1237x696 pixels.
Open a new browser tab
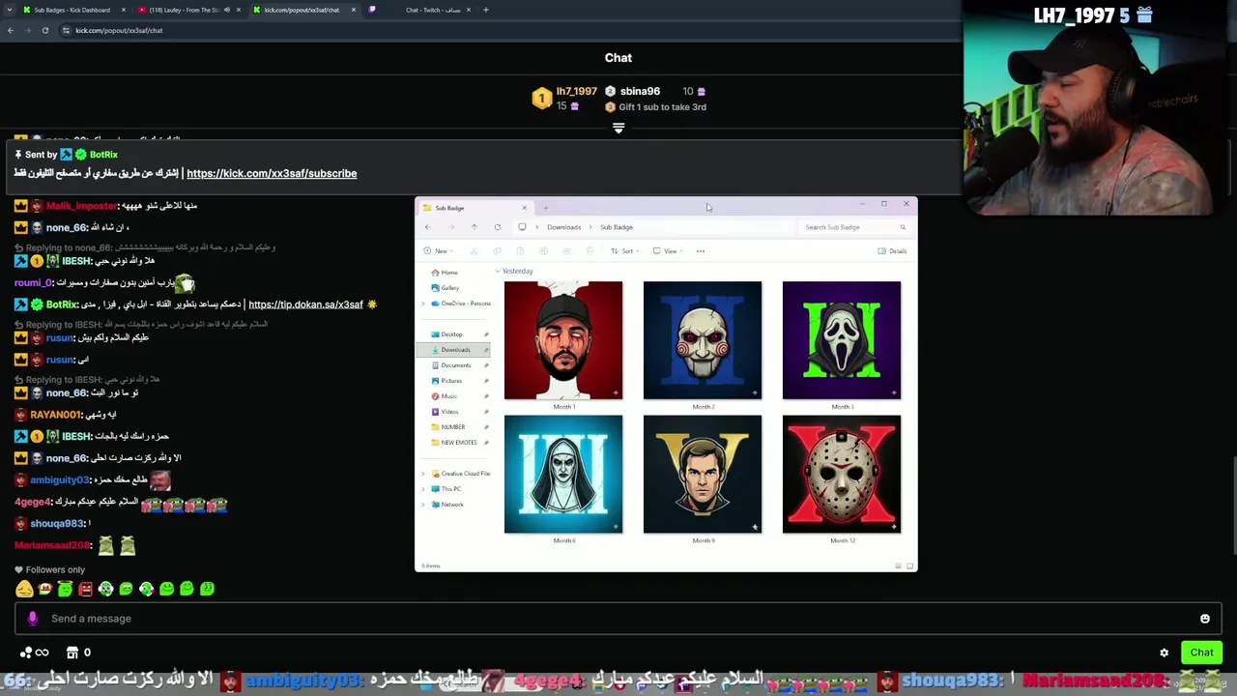click(x=486, y=10)
